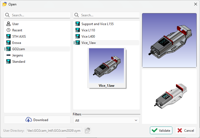Click the Vice L400 file icon
Screen dimensions: 200x138
pyautogui.click(x=78, y=37)
